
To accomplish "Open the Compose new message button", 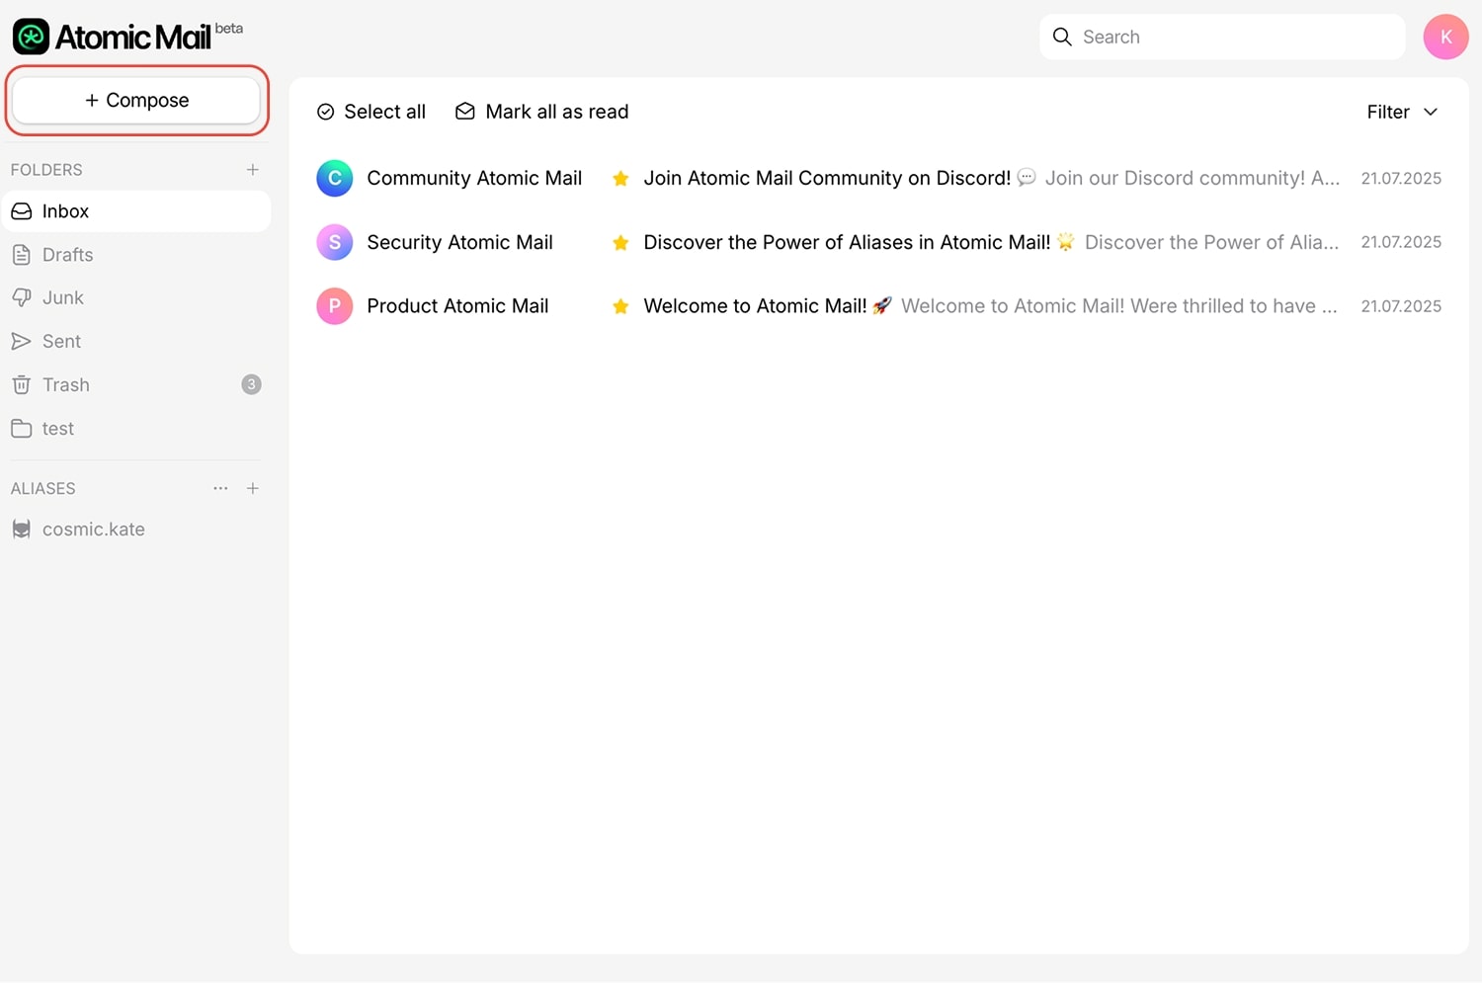I will click(x=136, y=100).
